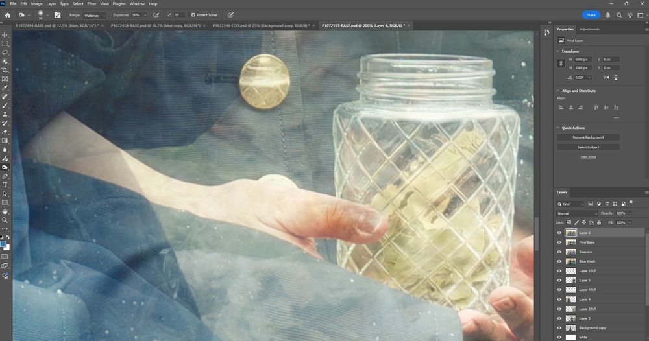Screen dimensions: 649x341
Task: Select the Object Selection tool
Action: [x=5, y=62]
